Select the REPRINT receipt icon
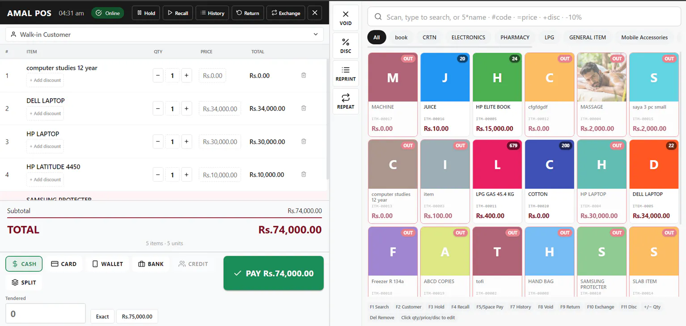 click(345, 74)
